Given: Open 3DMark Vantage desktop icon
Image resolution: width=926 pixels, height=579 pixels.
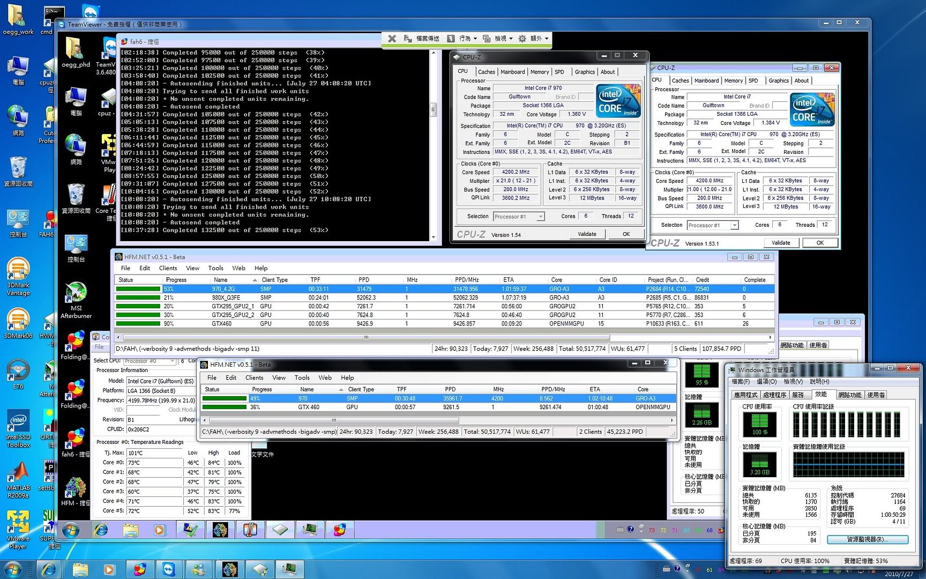Looking at the screenshot, I should tap(18, 276).
